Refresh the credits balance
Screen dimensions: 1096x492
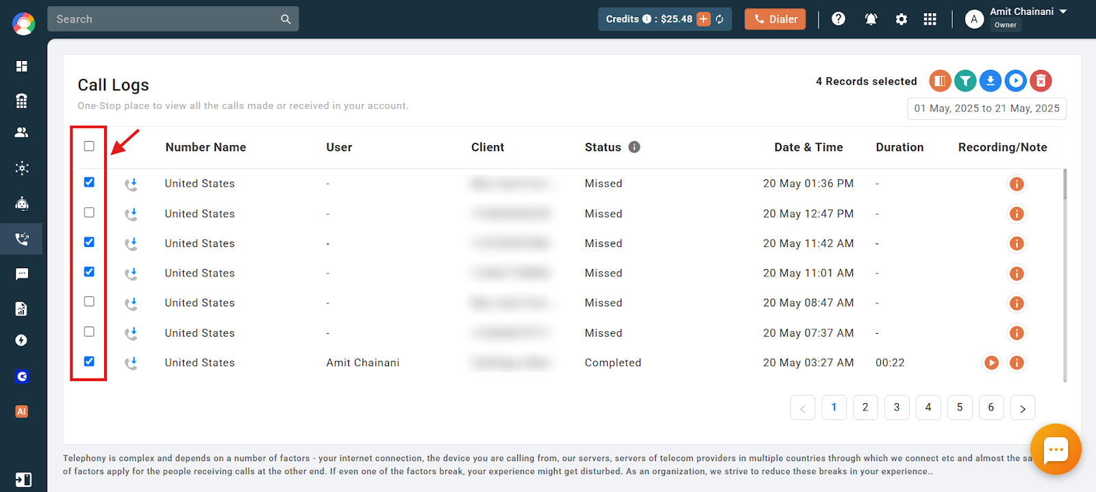point(720,19)
